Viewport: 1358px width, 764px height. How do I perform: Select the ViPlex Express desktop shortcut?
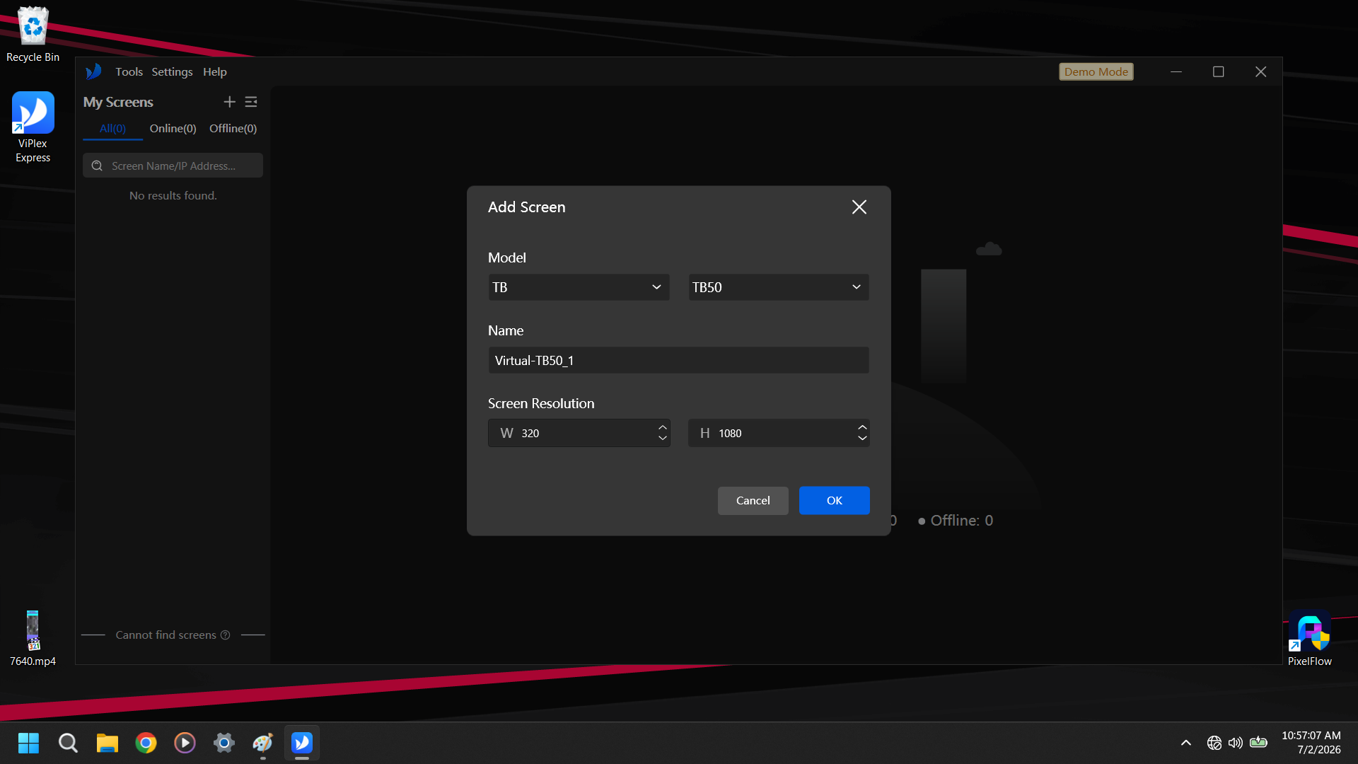pos(33,127)
